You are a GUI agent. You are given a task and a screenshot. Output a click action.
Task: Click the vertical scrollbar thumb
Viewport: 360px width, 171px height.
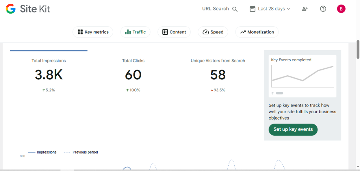(x=358, y=49)
